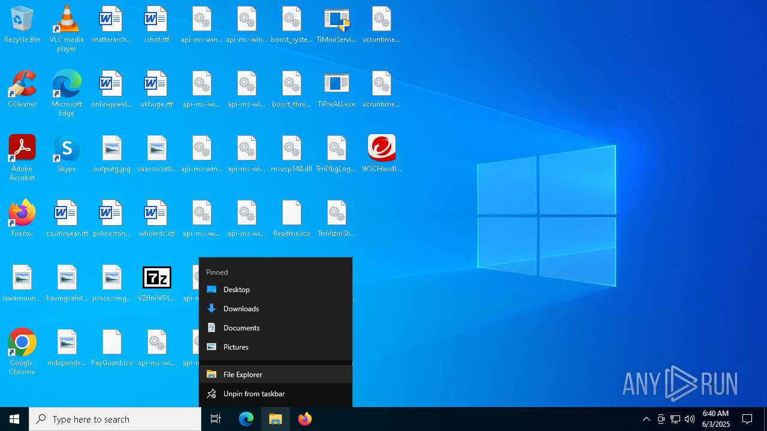Show hidden system tray icons

[x=647, y=419]
